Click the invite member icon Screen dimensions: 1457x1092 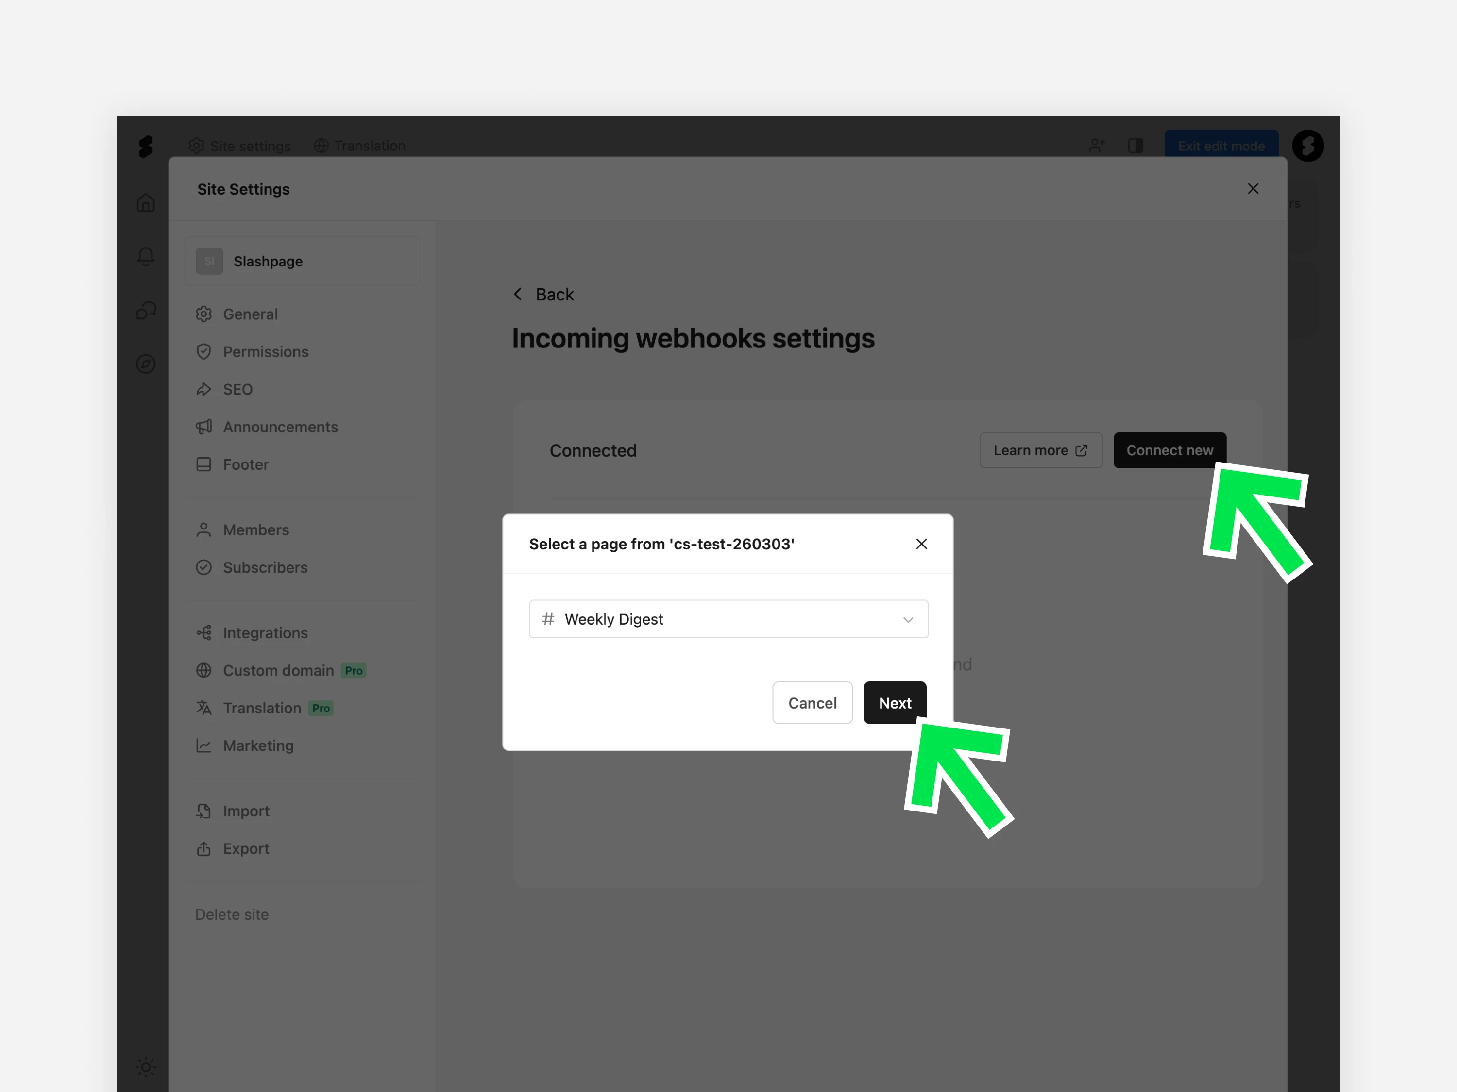[1097, 146]
